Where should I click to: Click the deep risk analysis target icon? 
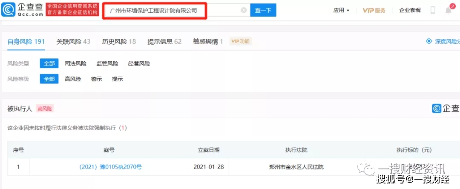[x=429, y=41]
